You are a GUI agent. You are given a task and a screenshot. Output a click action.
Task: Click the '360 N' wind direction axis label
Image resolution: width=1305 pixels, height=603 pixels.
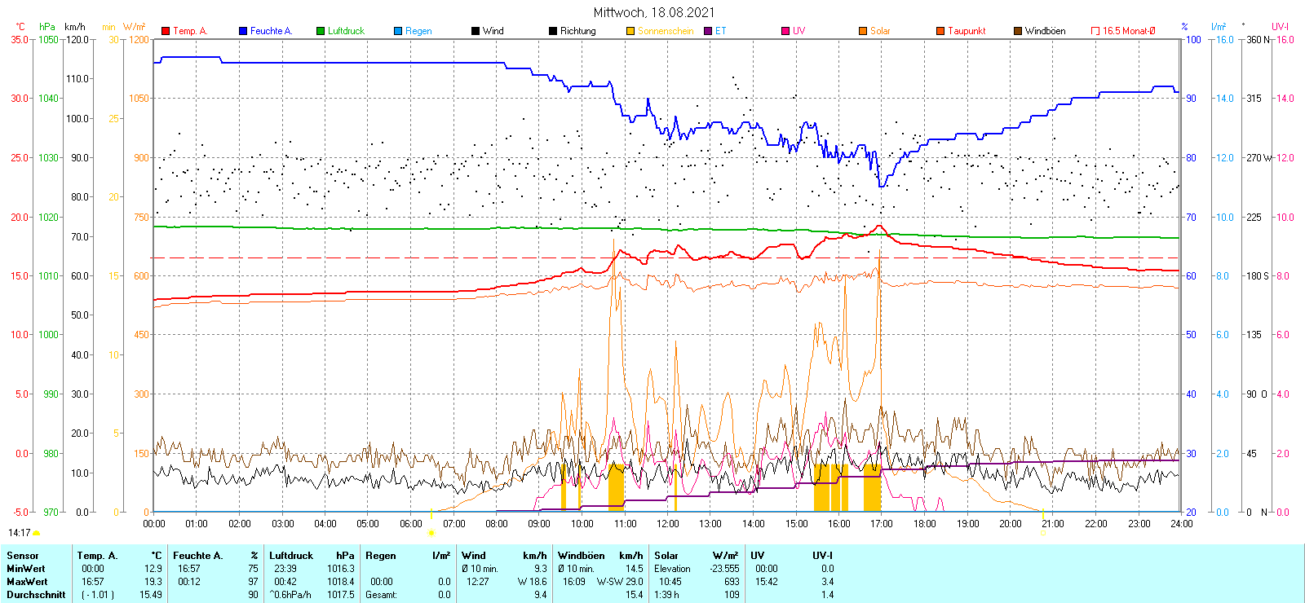click(1259, 40)
